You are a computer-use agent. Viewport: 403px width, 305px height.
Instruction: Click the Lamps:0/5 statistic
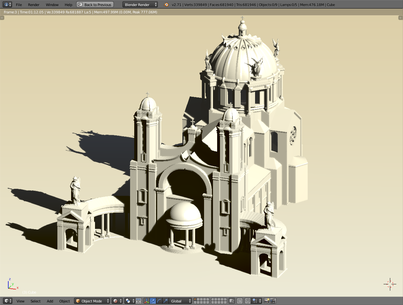[289, 5]
